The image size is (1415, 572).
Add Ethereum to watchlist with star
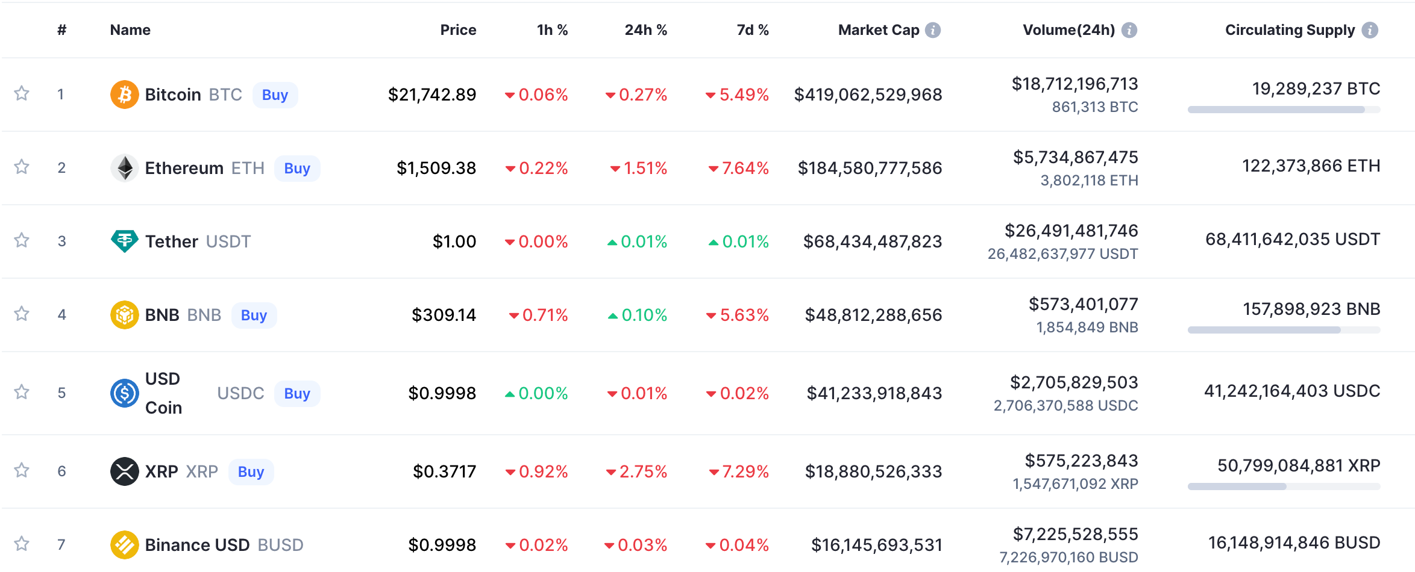click(22, 167)
